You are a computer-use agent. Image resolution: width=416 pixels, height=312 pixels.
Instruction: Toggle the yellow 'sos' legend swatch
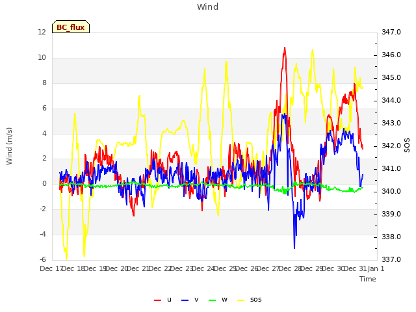[x=240, y=300]
